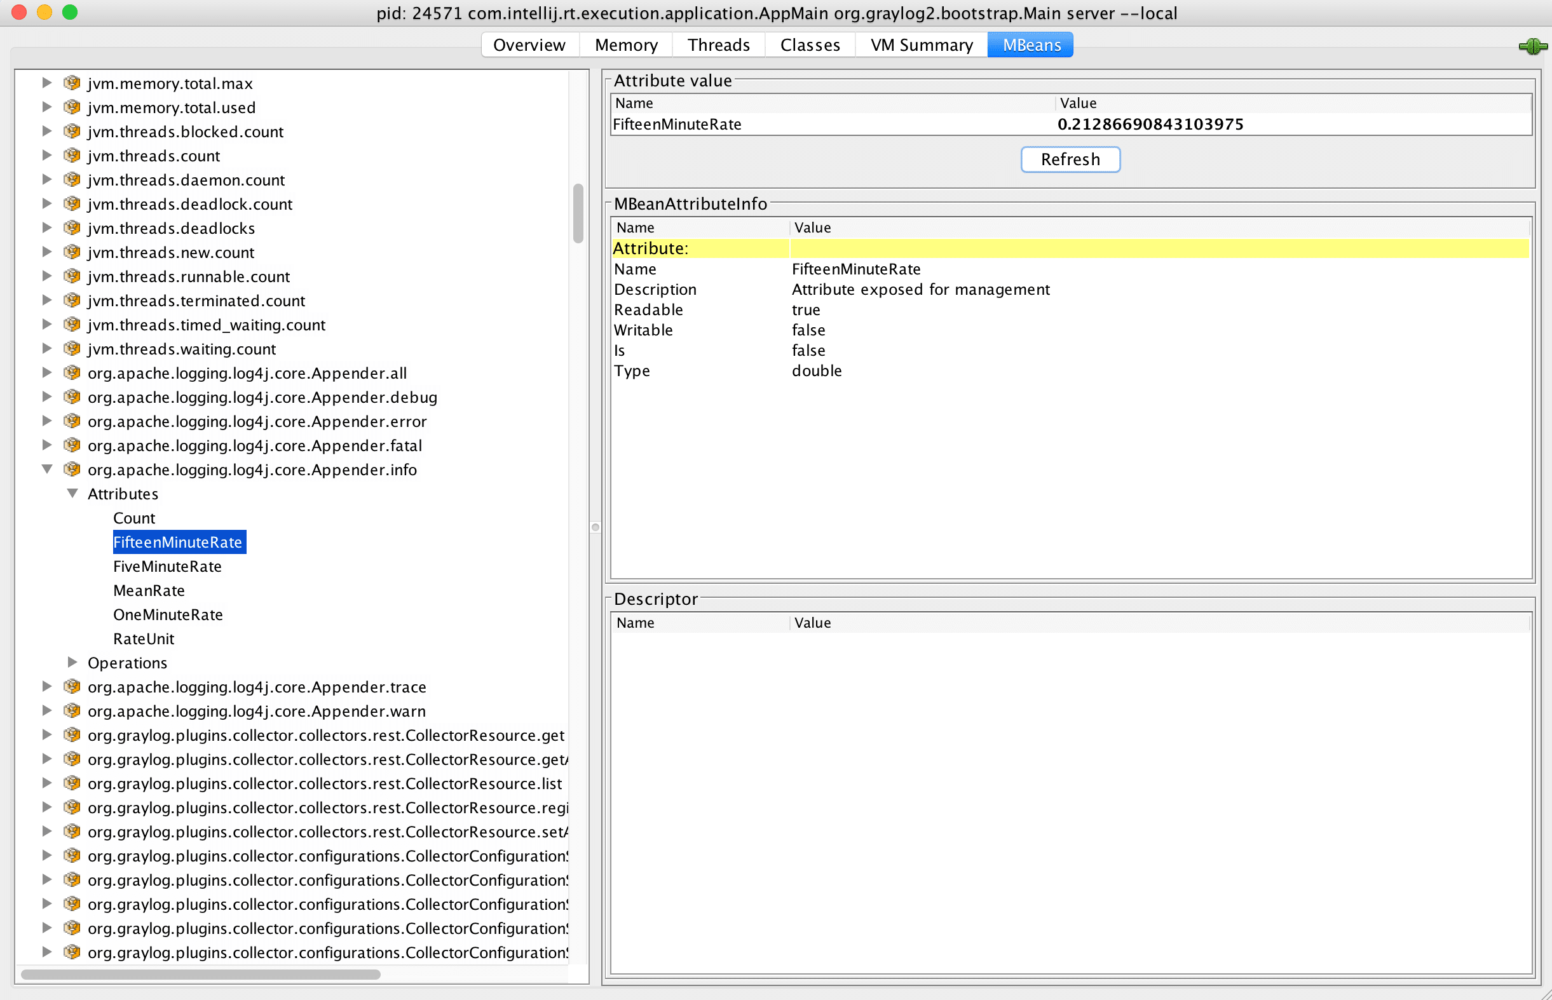This screenshot has height=1000, width=1552.
Task: Click the horizontal scrollbar under the tree
Action: click(x=200, y=974)
